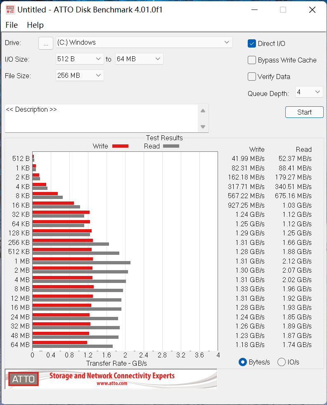Image resolution: width=327 pixels, height=405 pixels.
Task: Select the IO/s radio button
Action: tap(281, 362)
